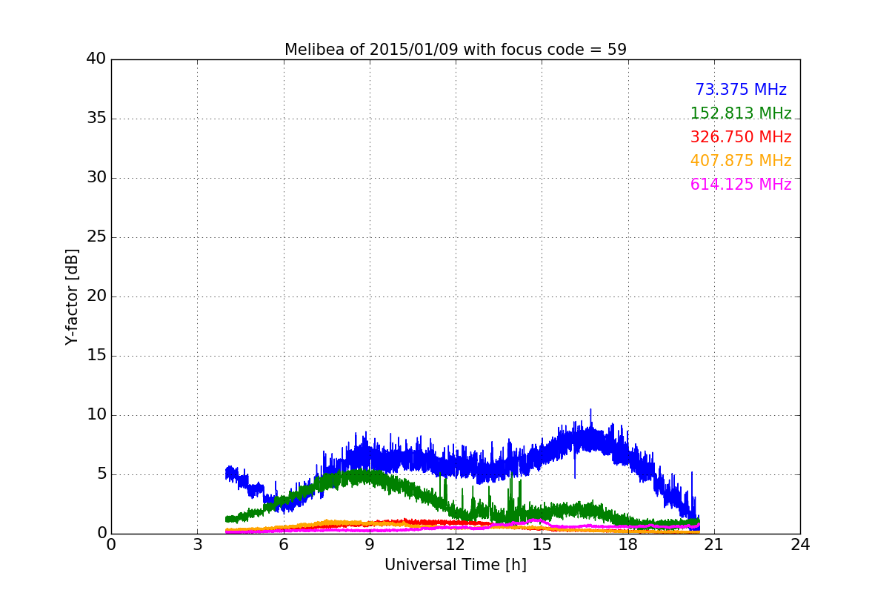Screen dimensions: 889x593
Task: Click the y-axis tick label 20
Action: (x=96, y=296)
